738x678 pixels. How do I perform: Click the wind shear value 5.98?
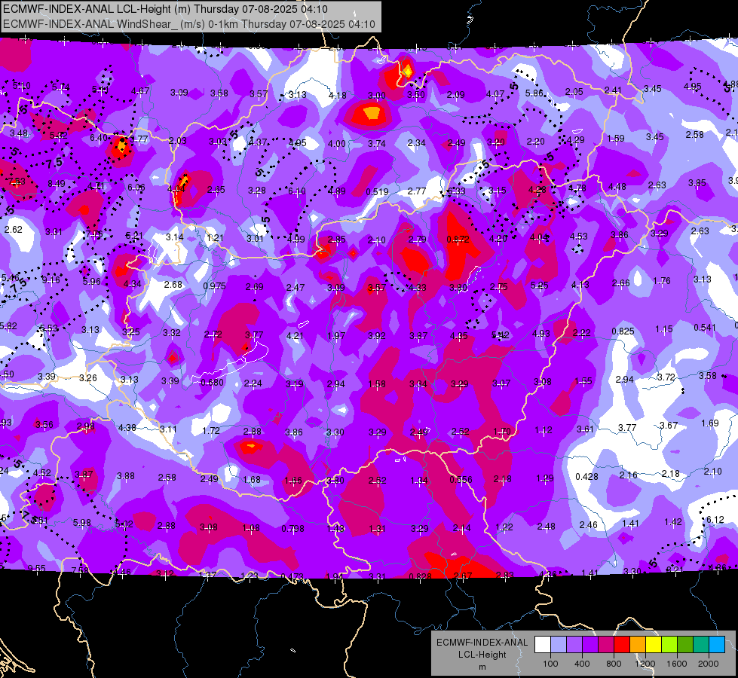pyautogui.click(x=82, y=522)
